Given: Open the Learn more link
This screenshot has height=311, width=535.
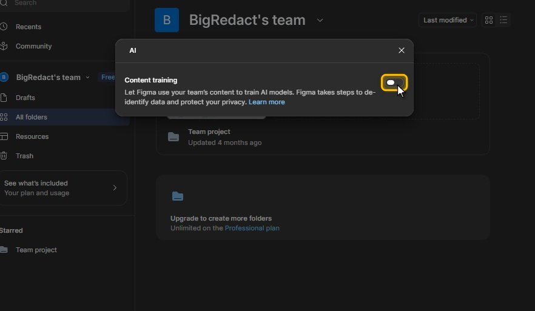Looking at the screenshot, I should tap(266, 102).
